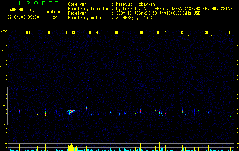Click the 0.9 kHz frequency label

pos(3,87)
